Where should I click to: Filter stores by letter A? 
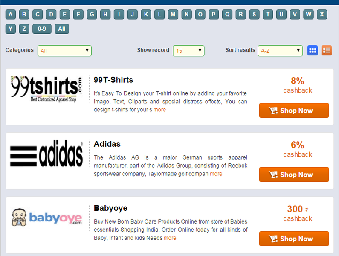pyautogui.click(x=11, y=15)
